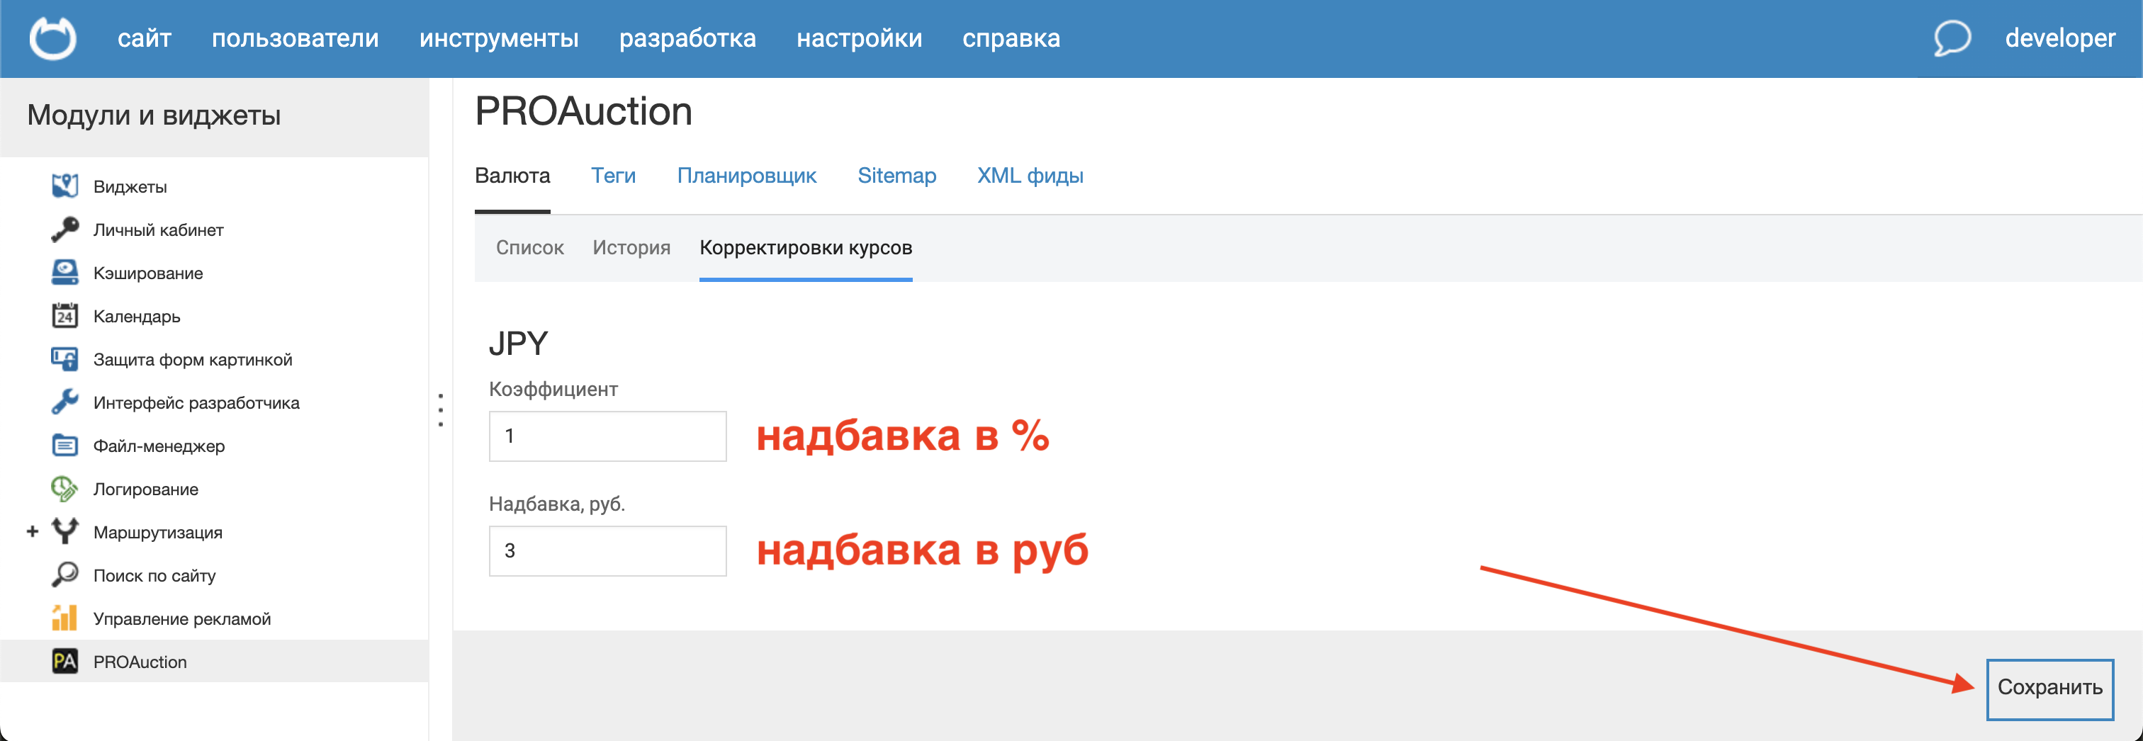
Task: Click the Кэширование disk icon
Action: (x=65, y=273)
